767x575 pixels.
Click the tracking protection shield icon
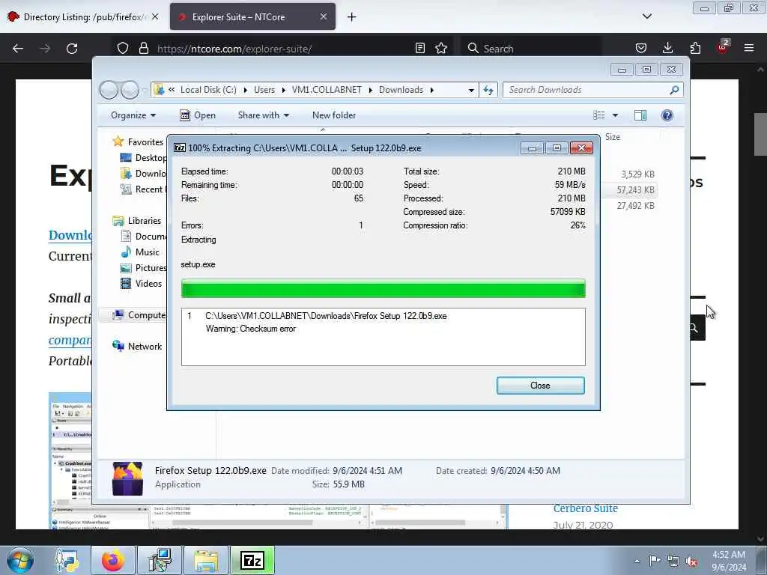(x=123, y=49)
